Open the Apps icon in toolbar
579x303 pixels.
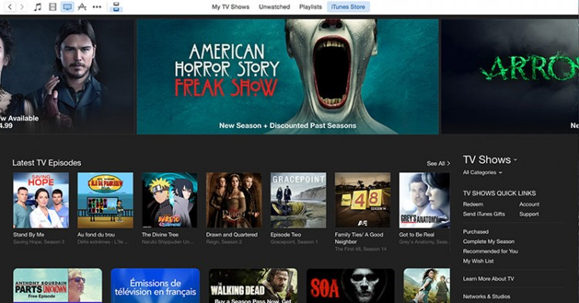[82, 7]
